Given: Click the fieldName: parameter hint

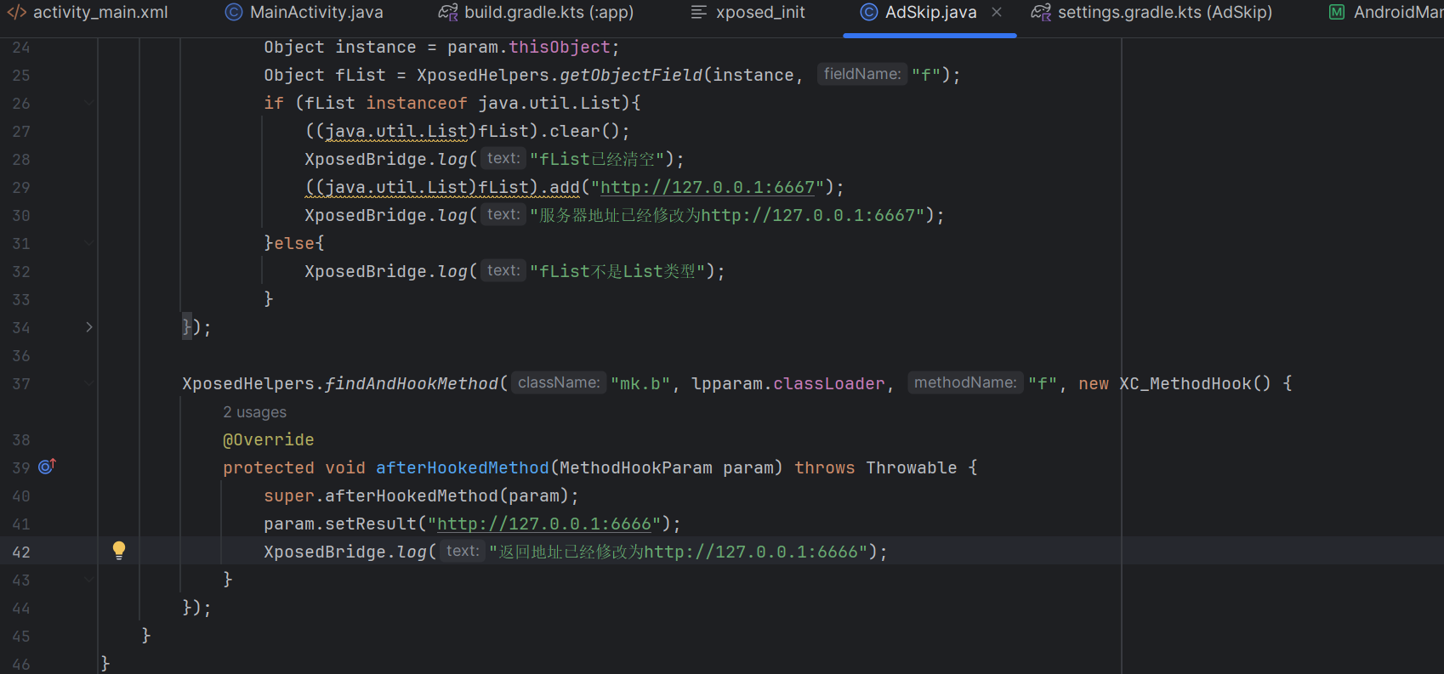Looking at the screenshot, I should pyautogui.click(x=862, y=74).
